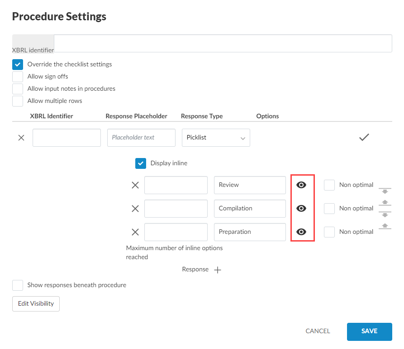The image size is (404, 349).
Task: Click the Placeholder text input field
Action: [141, 138]
